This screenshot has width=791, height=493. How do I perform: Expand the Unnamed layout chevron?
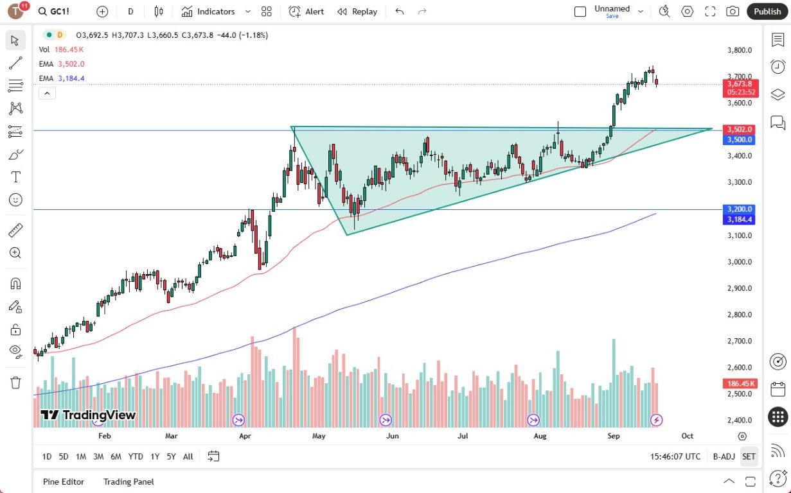pos(641,11)
